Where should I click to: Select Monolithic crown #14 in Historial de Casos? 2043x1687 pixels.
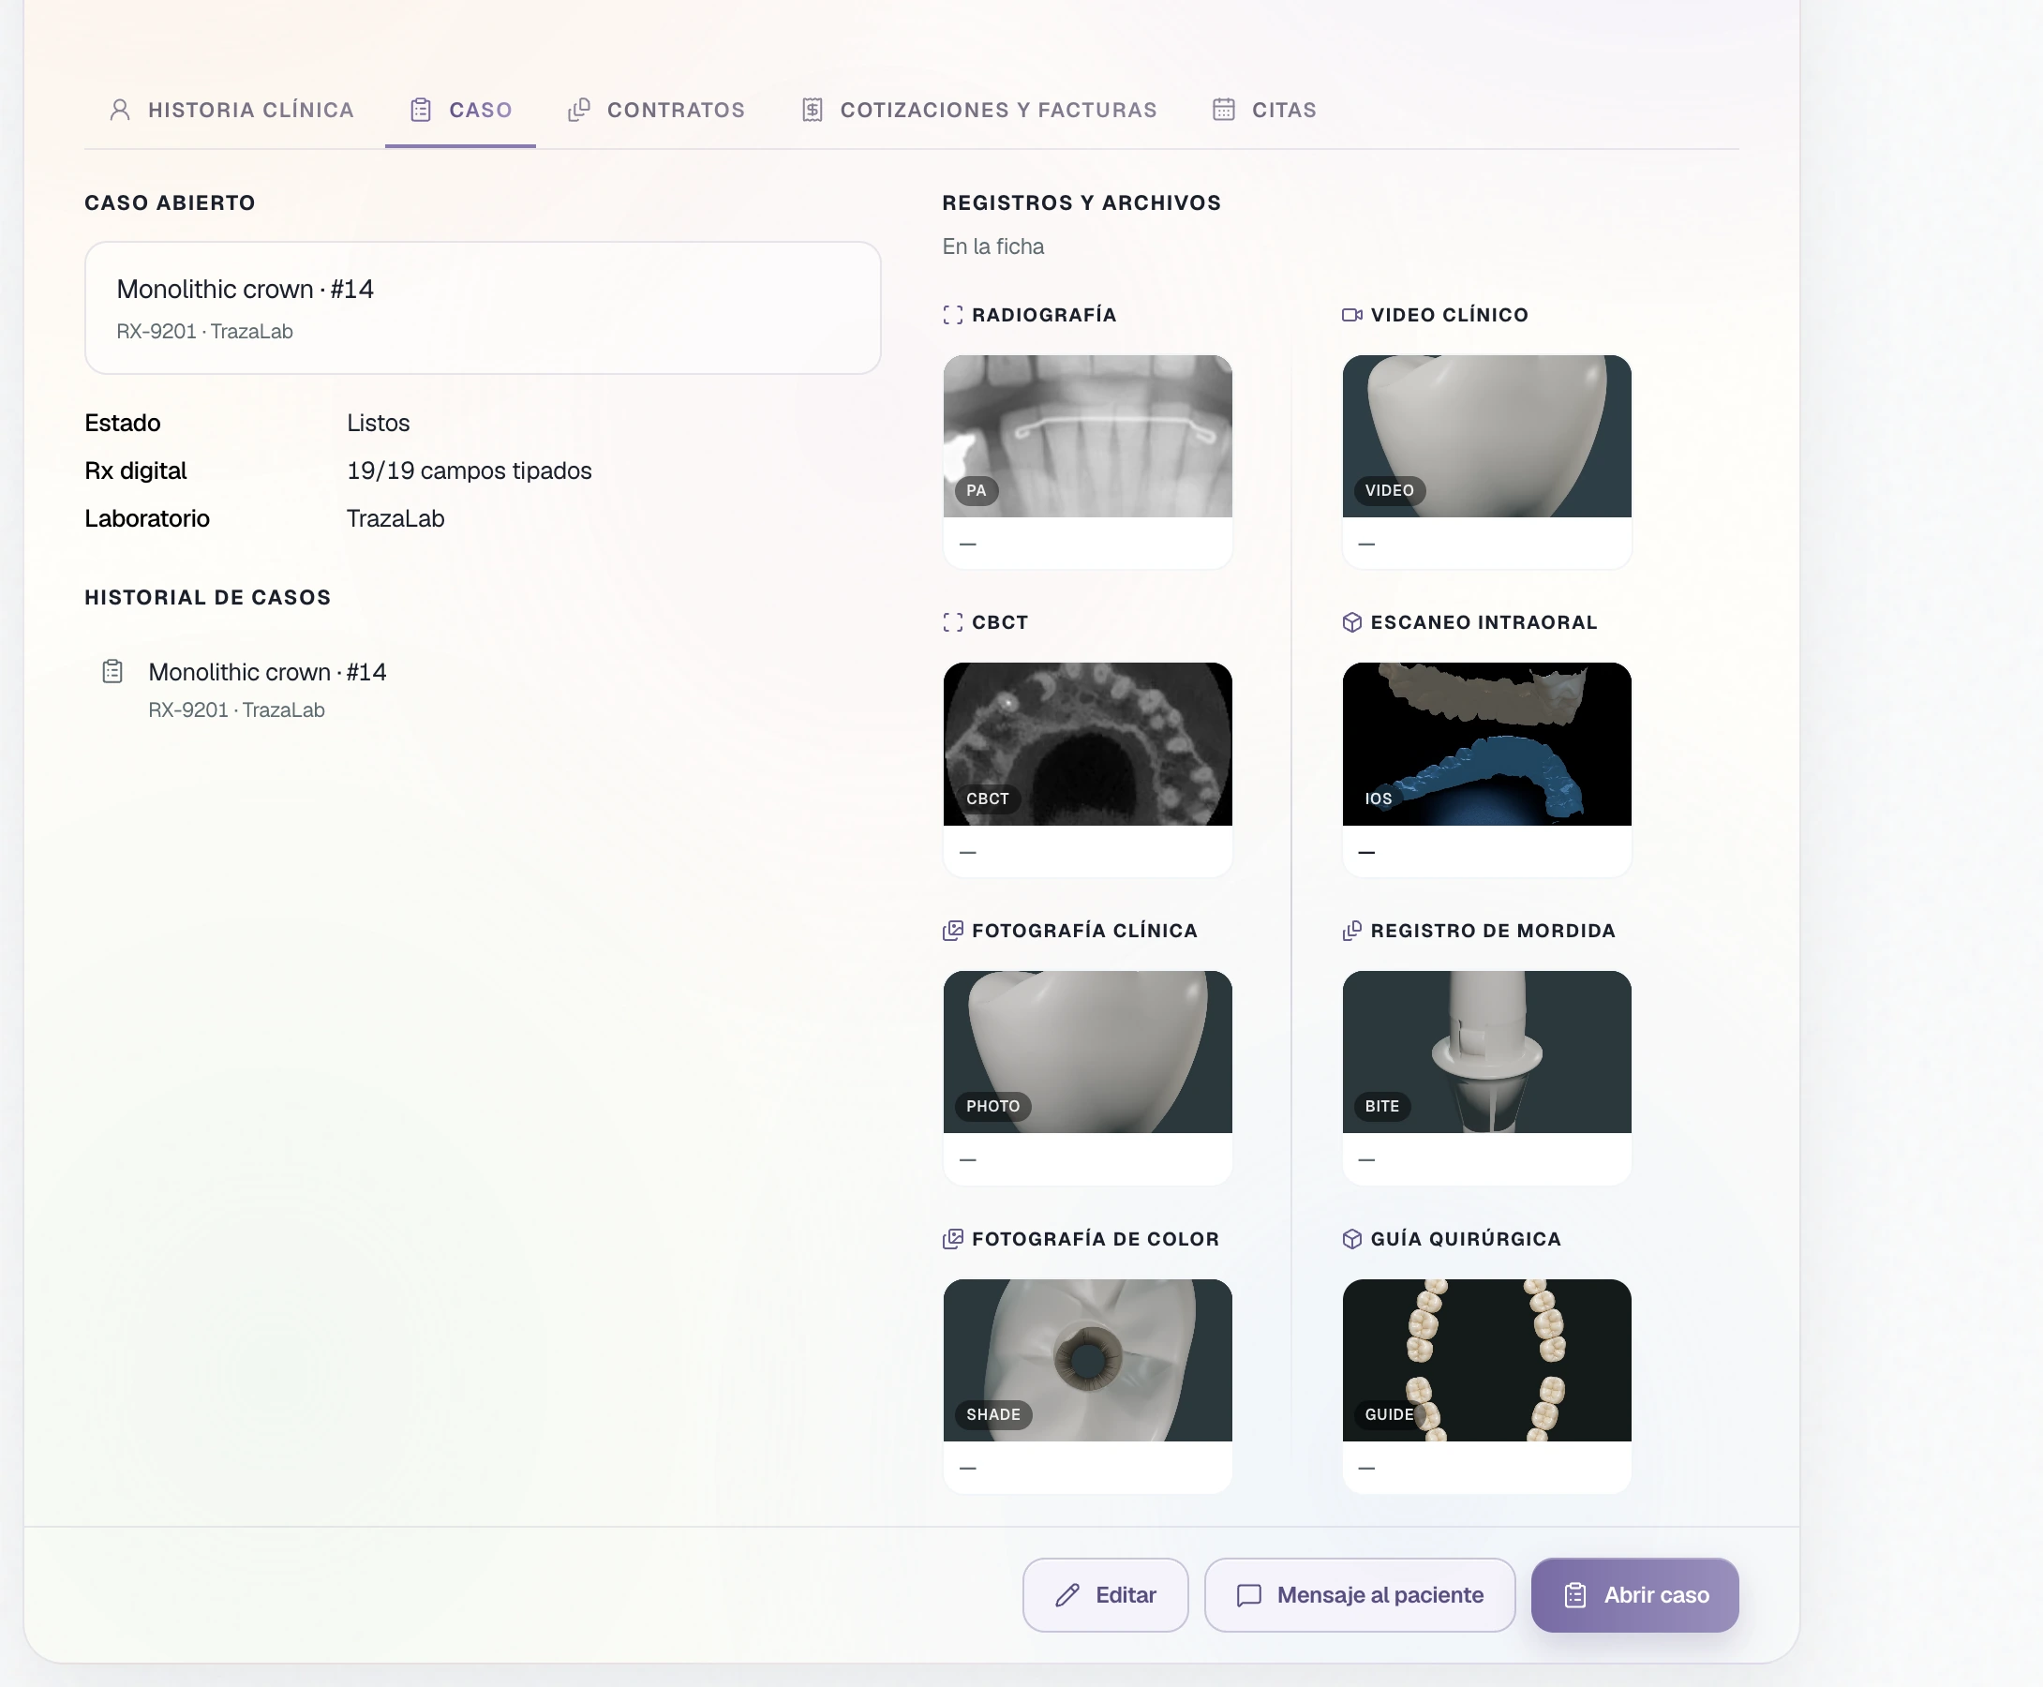(267, 673)
